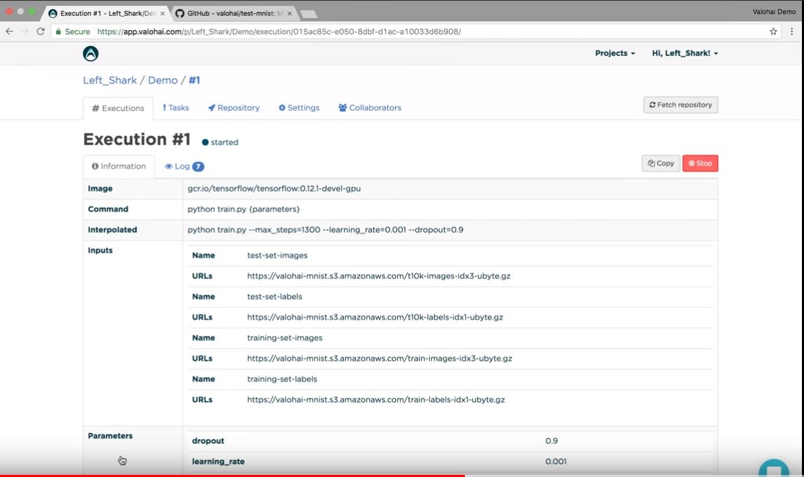Screen dimensions: 804x477
Task: Go back using browser back arrow
Action: [x=9, y=31]
